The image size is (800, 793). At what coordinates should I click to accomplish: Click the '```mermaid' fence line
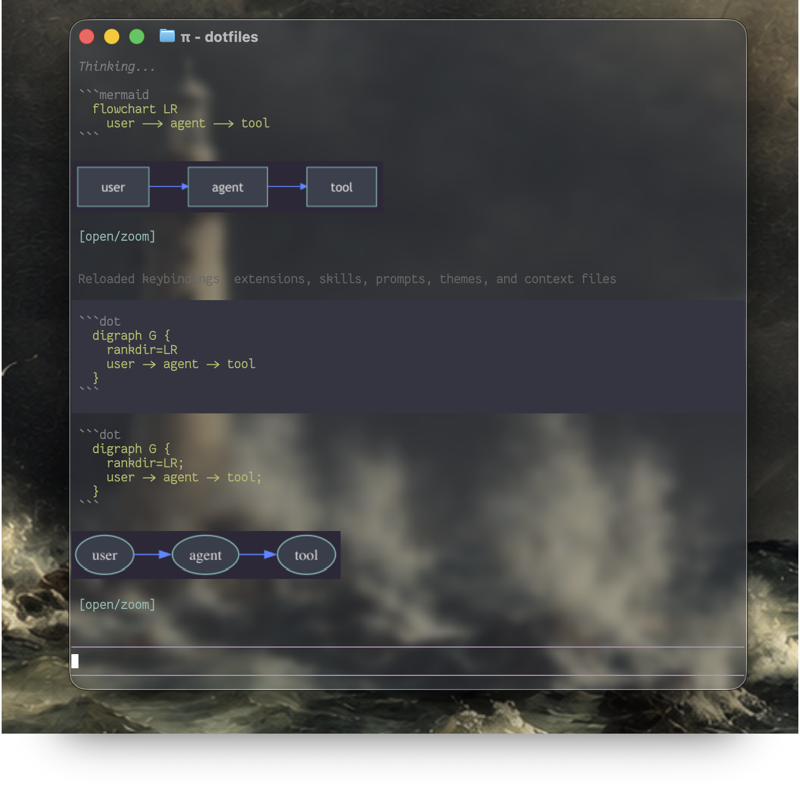pyautogui.click(x=114, y=95)
